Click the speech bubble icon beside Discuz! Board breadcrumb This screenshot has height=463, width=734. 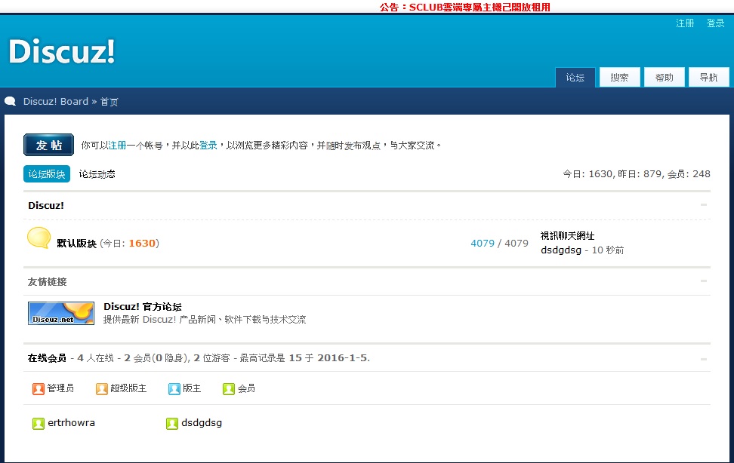click(x=11, y=101)
